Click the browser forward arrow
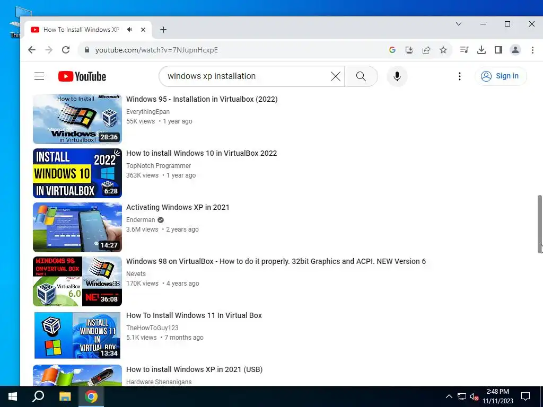 (x=49, y=50)
